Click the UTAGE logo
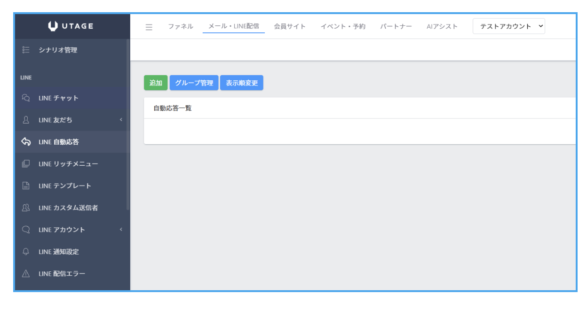 pos(71,26)
